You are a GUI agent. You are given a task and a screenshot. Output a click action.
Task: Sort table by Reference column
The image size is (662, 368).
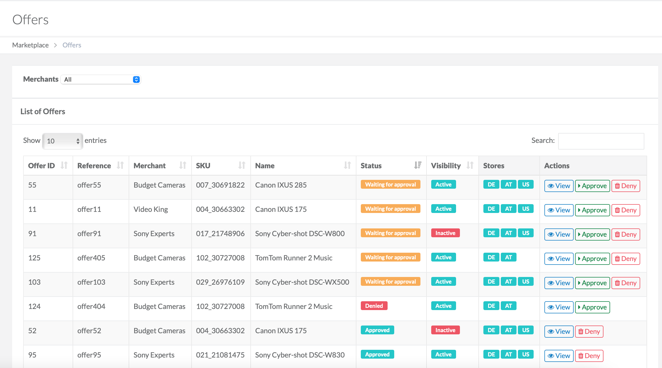pyautogui.click(x=101, y=166)
